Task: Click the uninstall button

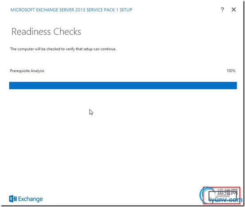Action: pyautogui.click(x=222, y=196)
